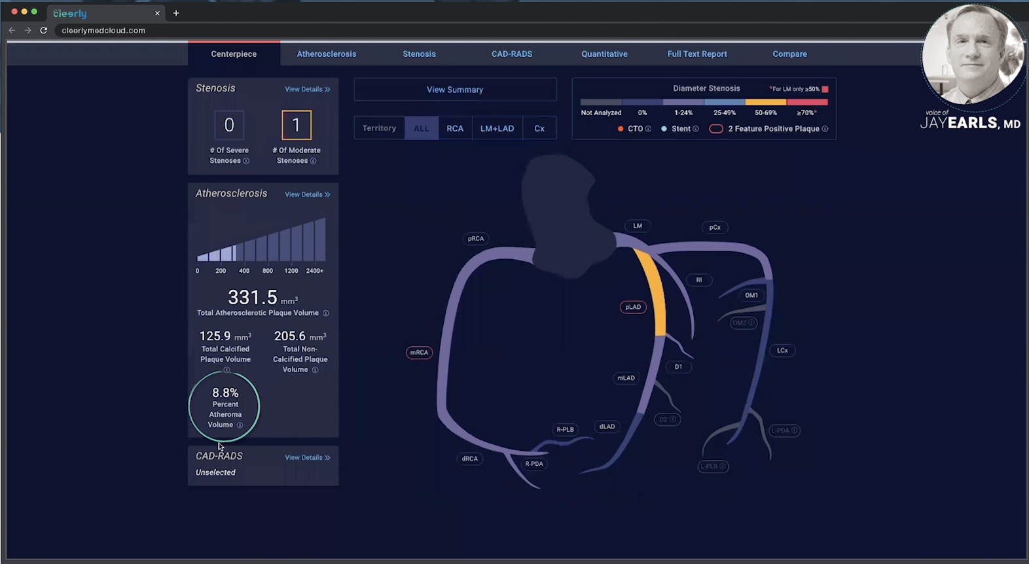Click info icon next to Total Atherosclerotic Plaque Volume
The image size is (1029, 564).
[x=326, y=313]
